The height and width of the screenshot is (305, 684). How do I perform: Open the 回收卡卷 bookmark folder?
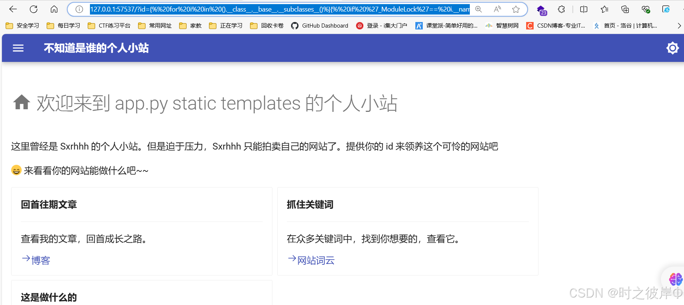click(x=267, y=25)
